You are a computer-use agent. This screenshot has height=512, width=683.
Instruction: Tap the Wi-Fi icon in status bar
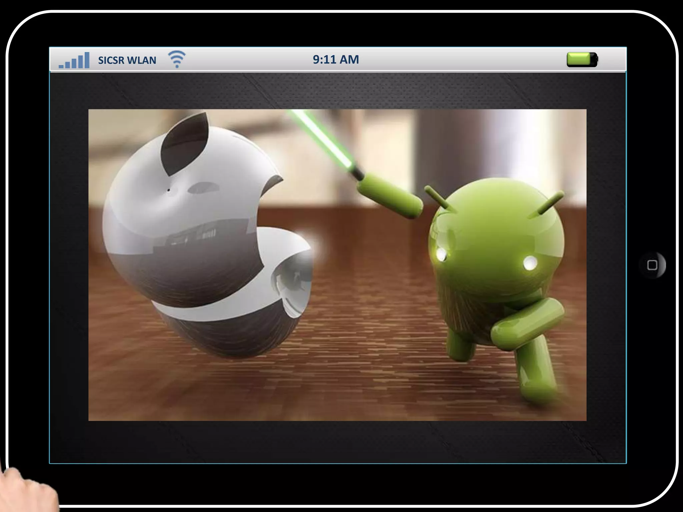[177, 59]
